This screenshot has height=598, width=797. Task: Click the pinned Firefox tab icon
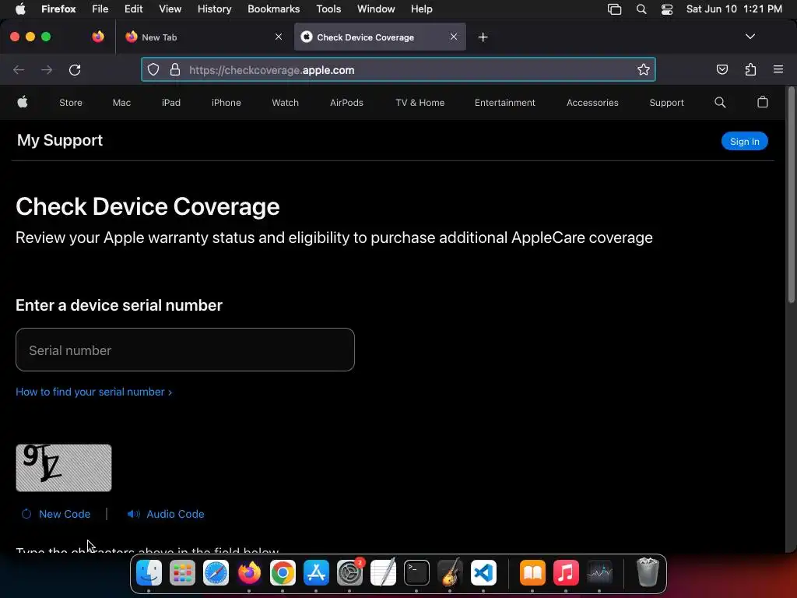(98, 37)
